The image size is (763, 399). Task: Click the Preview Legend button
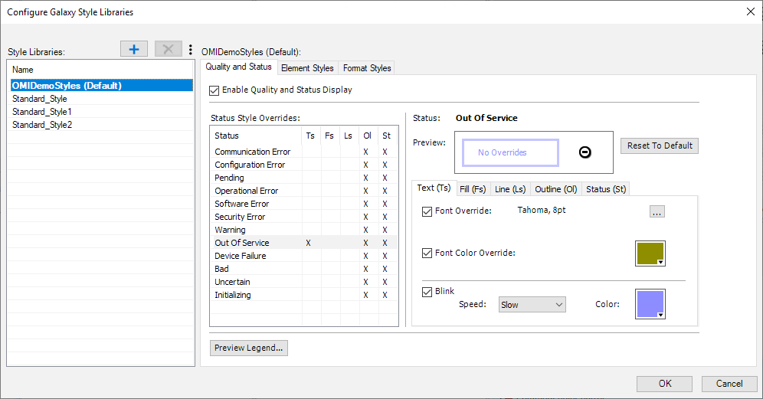click(249, 348)
